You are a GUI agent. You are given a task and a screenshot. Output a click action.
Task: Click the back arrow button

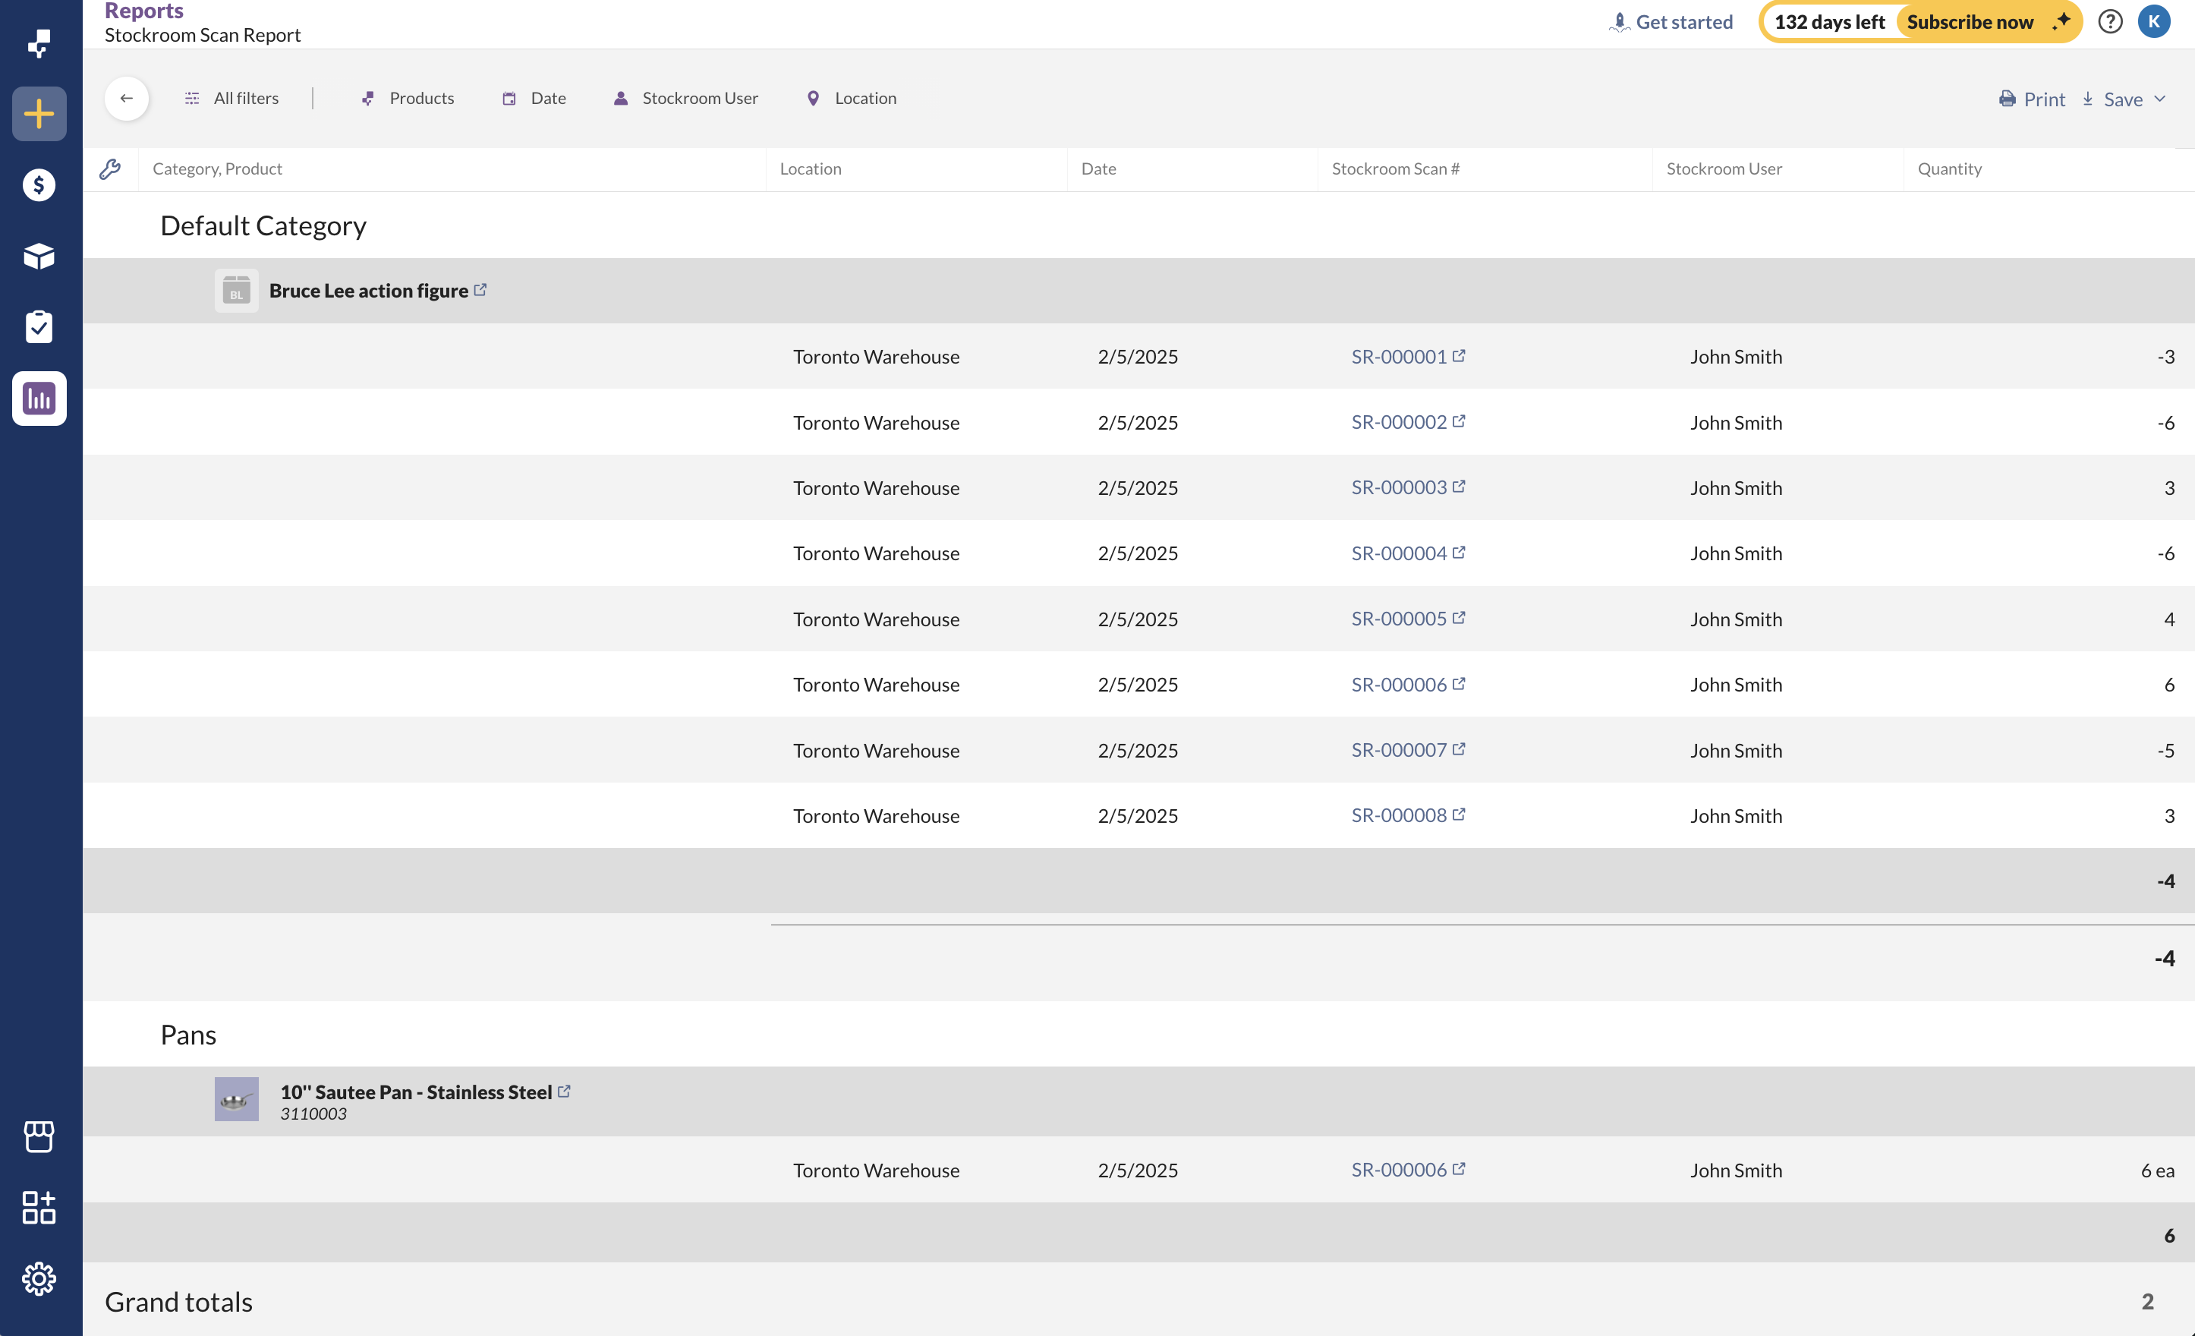click(x=127, y=98)
